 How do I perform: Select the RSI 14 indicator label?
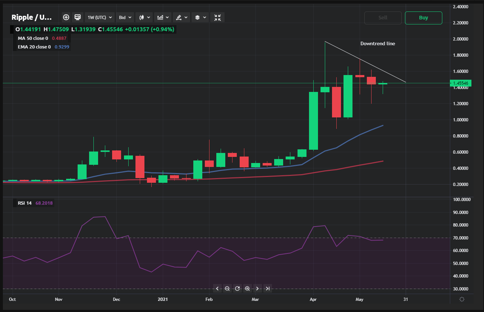(x=24, y=203)
